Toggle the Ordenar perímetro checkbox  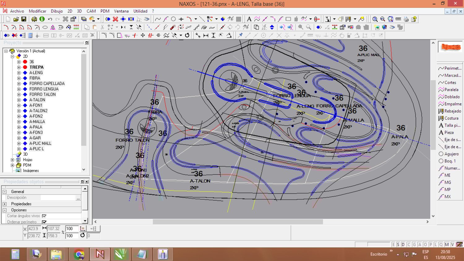[44, 222]
